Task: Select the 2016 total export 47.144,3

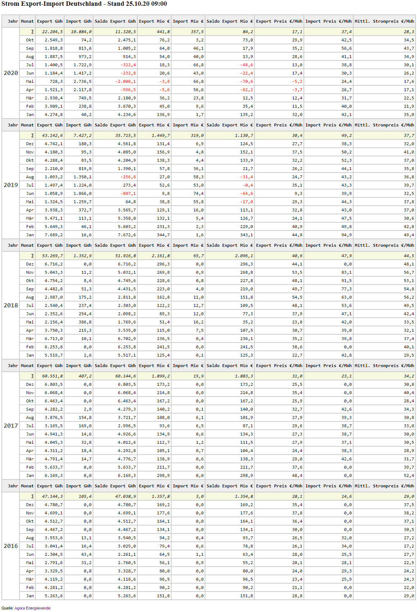Action: 52,496
